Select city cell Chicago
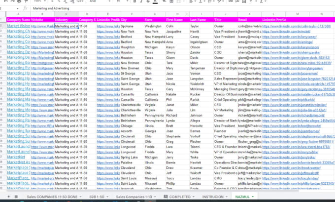This screenshot has width=335, height=202. click(132, 126)
